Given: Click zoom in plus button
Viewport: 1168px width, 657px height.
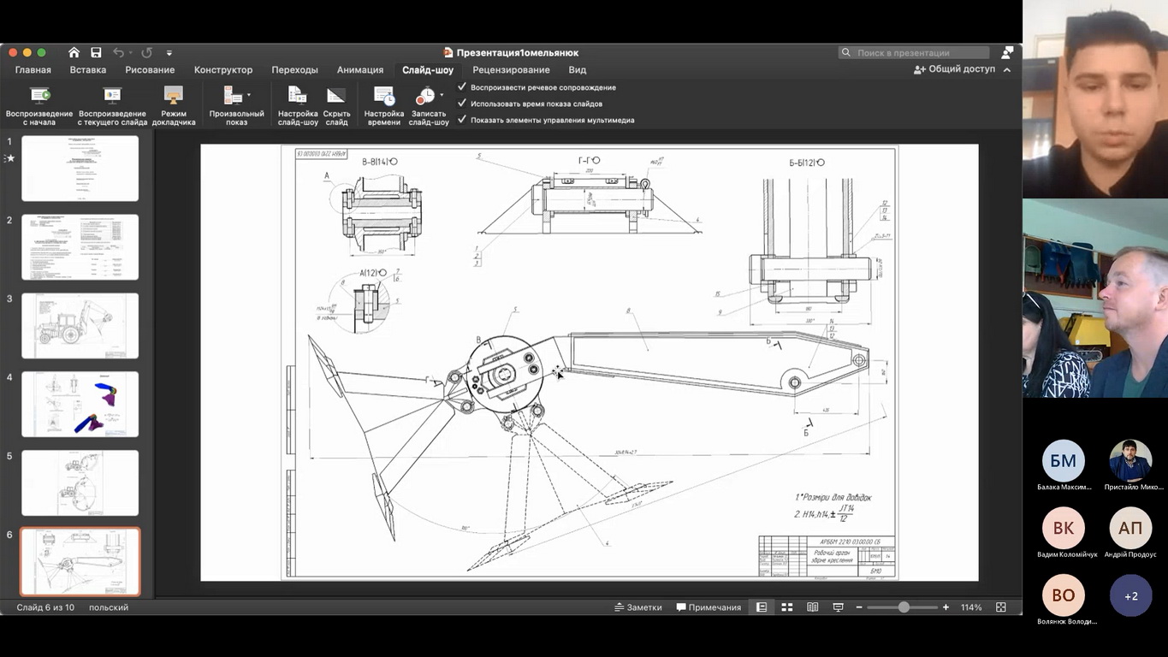Looking at the screenshot, I should click(946, 607).
